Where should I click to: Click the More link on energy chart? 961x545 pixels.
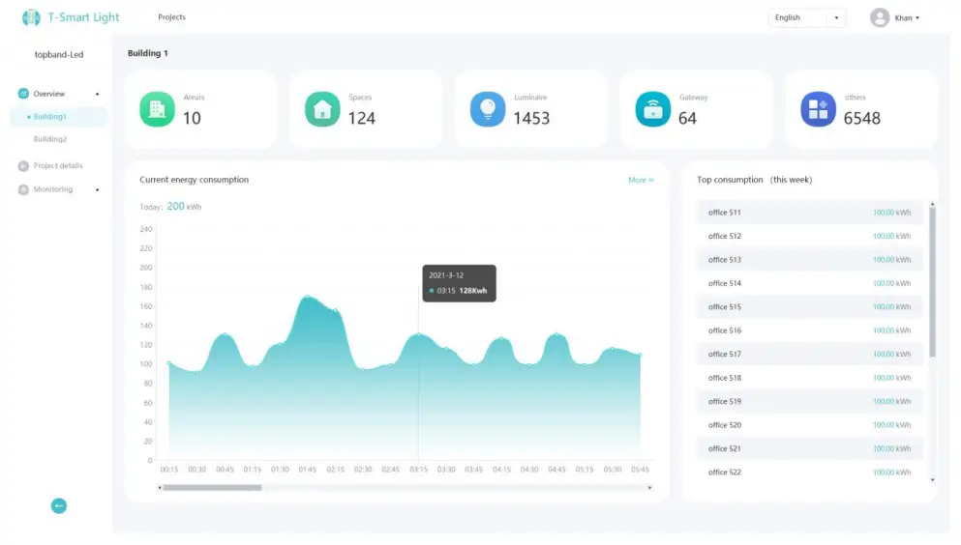[x=641, y=180]
